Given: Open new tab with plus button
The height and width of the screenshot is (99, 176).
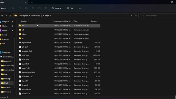Looking at the screenshot, I should pyautogui.click(x=32, y=2).
